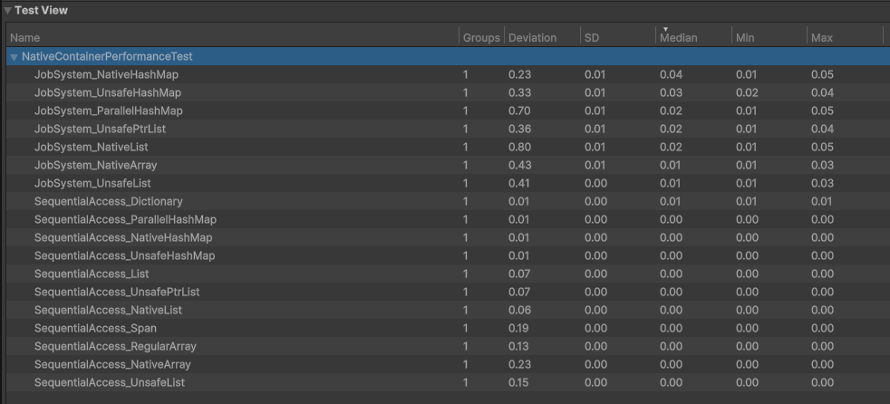This screenshot has width=890, height=404.
Task: Collapse the NativeContainerPerformanceTest tree node
Action: (x=15, y=57)
